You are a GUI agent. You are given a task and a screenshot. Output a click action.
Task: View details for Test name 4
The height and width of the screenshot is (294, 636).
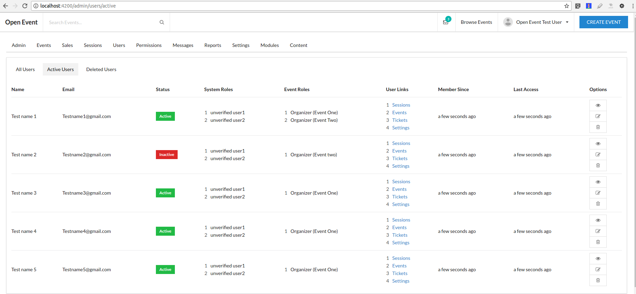[x=598, y=220]
